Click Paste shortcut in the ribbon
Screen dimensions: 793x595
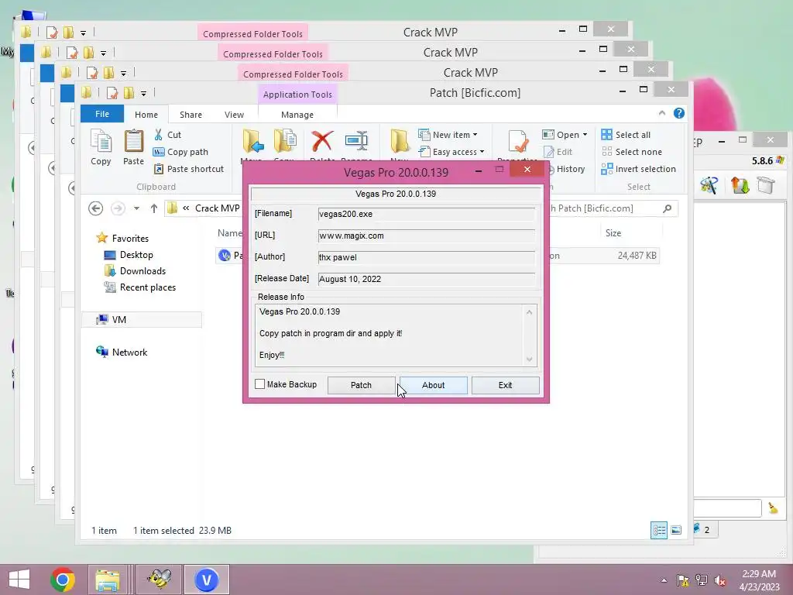(x=189, y=169)
